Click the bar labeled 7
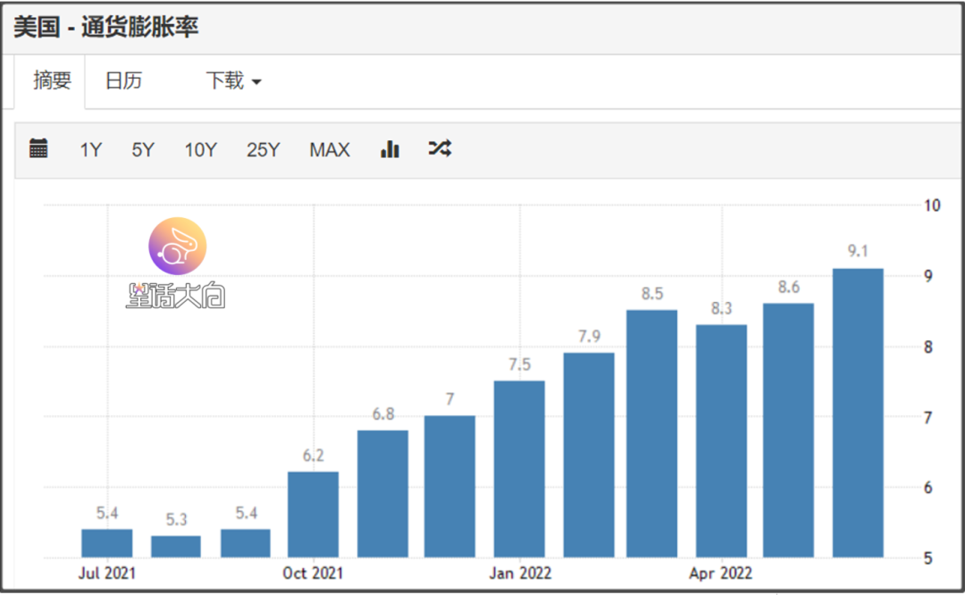Viewport: 965px width, 595px height. click(449, 487)
